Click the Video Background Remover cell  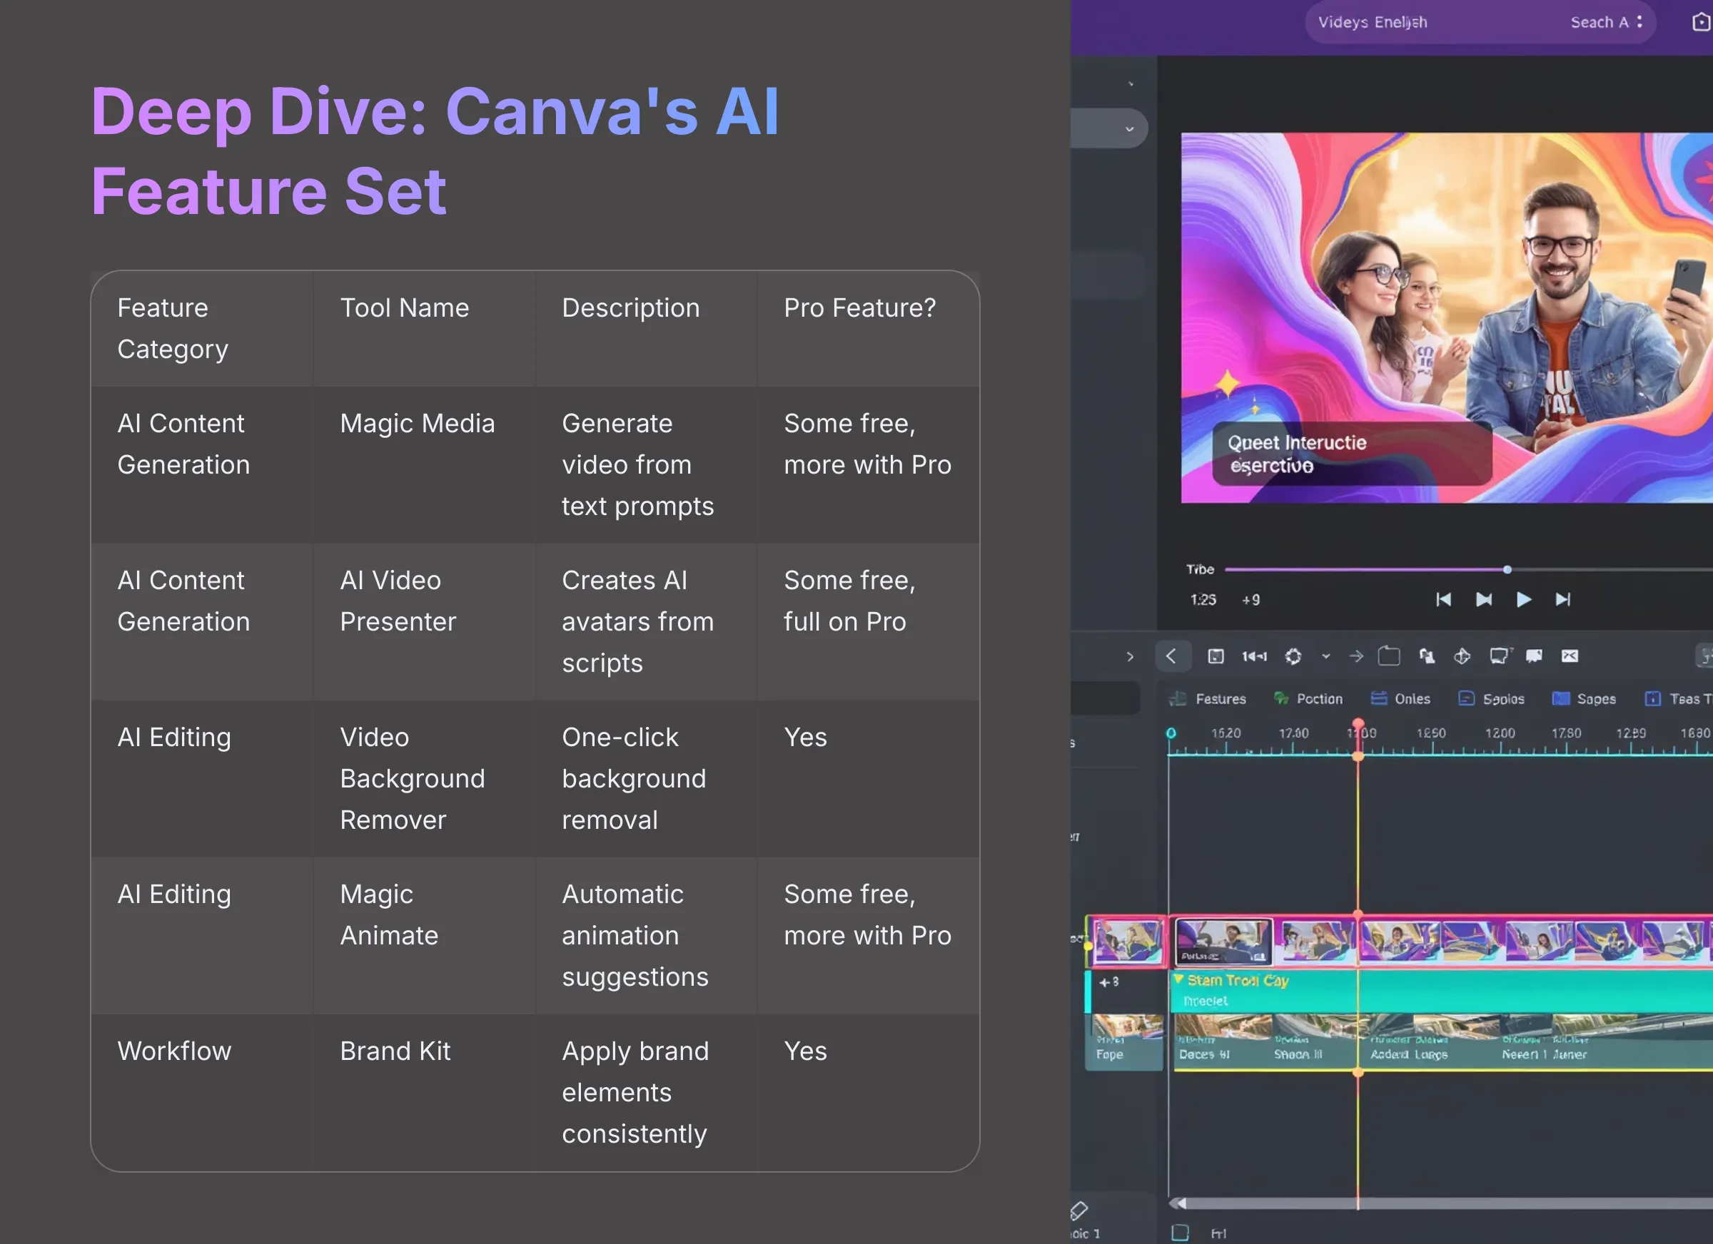point(424,778)
